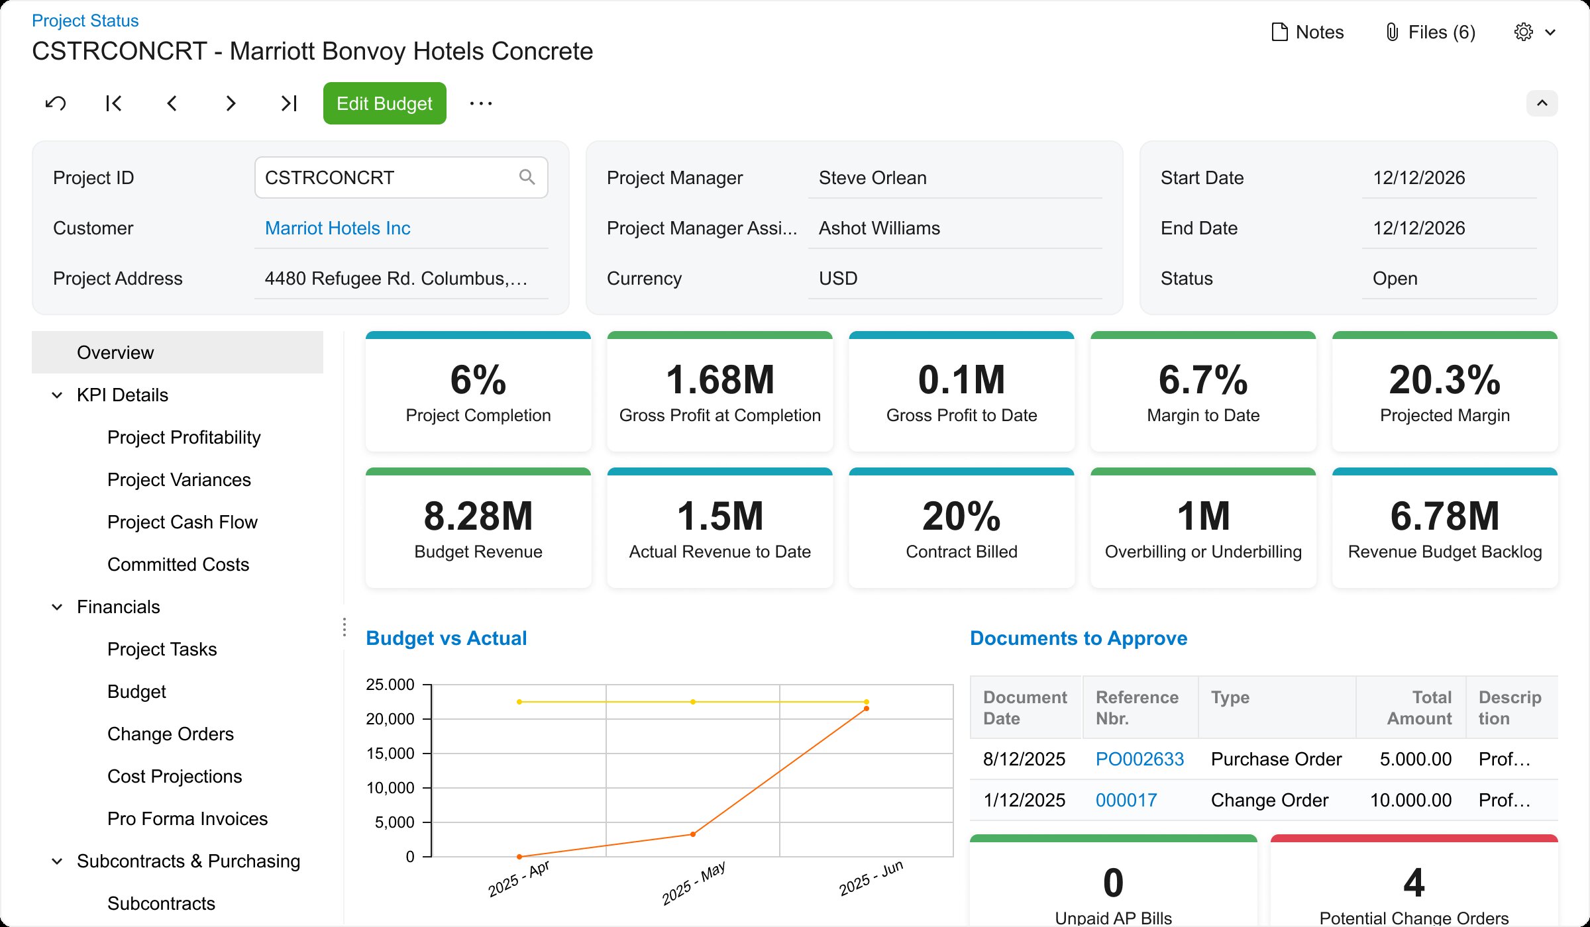Viewport: 1590px width, 927px height.
Task: Click the undo/revert arrow icon
Action: click(x=56, y=103)
